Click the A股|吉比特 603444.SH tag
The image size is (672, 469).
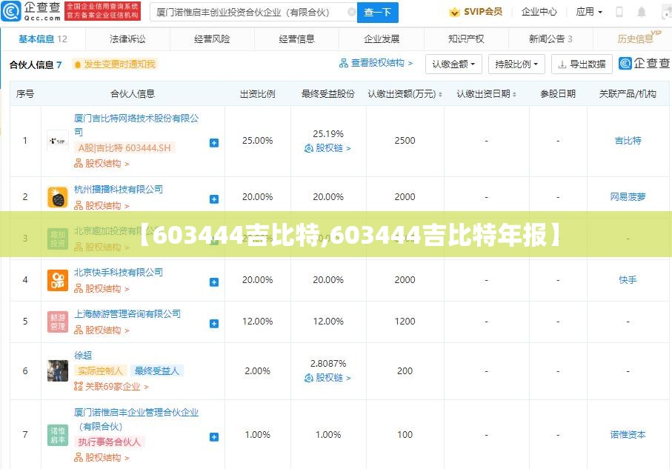point(124,148)
